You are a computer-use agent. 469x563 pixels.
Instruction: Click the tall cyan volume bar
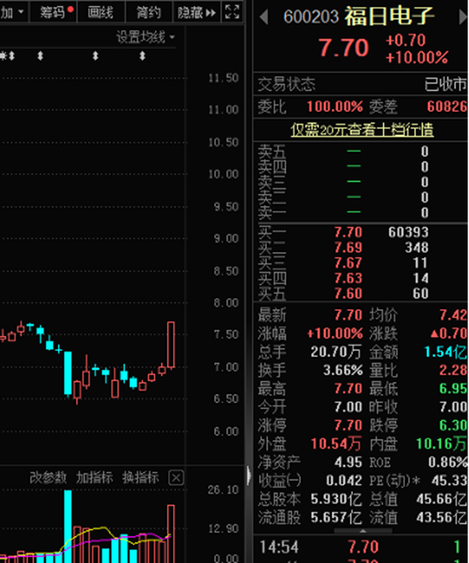[67, 526]
